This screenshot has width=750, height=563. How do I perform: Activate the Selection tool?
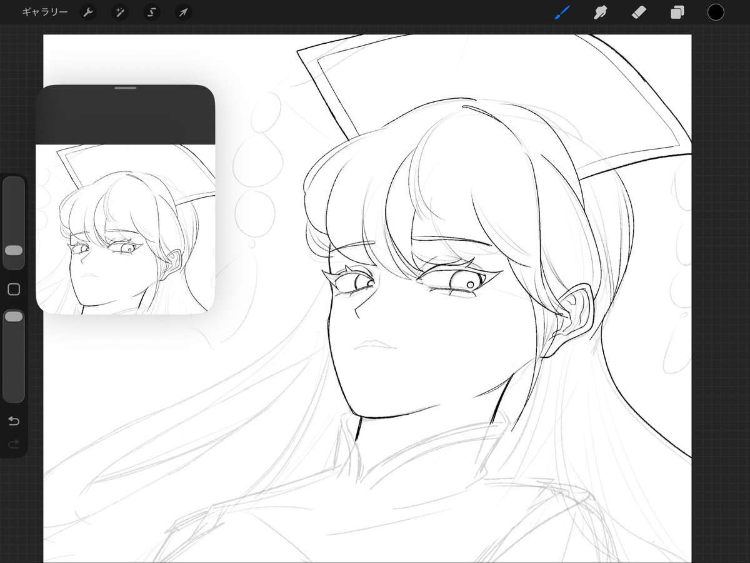151,13
